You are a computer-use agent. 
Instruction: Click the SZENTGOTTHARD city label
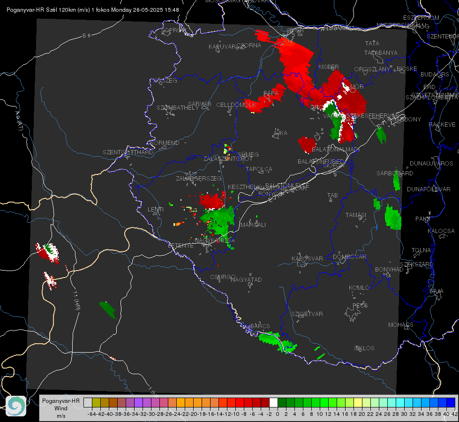coord(128,152)
